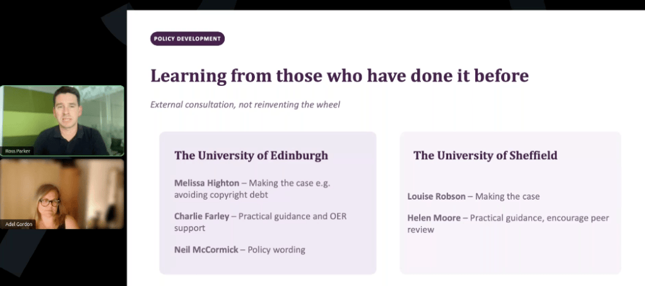Click the Ross Parker name label

tap(17, 151)
